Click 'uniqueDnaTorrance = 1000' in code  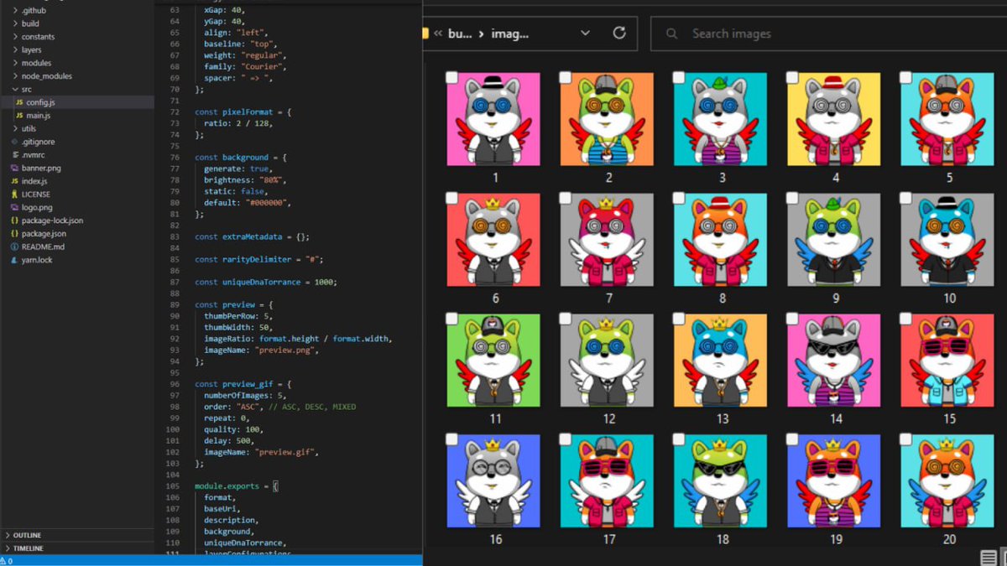279,282
